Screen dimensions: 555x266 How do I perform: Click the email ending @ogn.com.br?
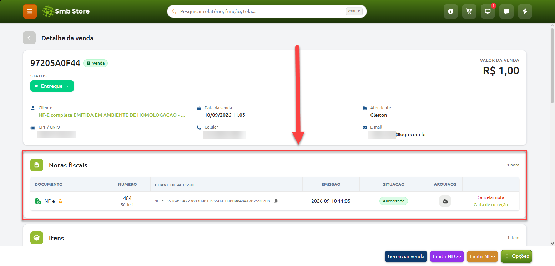[x=411, y=135]
